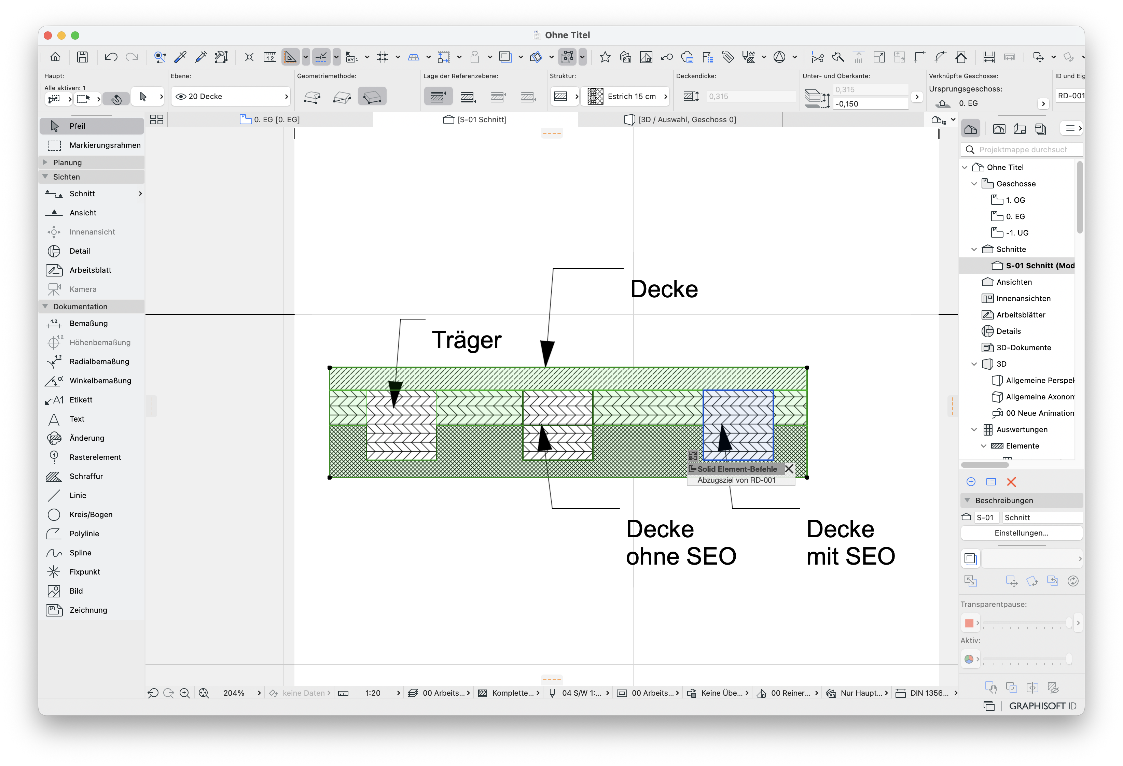1123x766 pixels.
Task: Open Layoutbuch navigator tab
Action: tap(1020, 128)
